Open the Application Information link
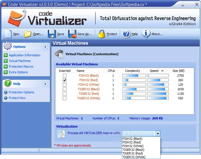This screenshot has height=159, width=201. click(x=25, y=55)
